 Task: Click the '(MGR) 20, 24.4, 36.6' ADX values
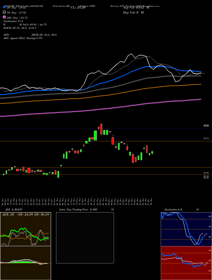tap(44, 35)
